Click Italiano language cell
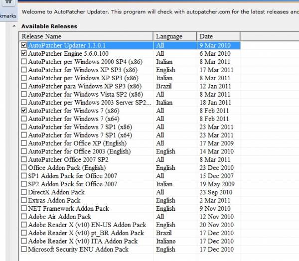This screenshot has width=299, height=261. (x=166, y=241)
